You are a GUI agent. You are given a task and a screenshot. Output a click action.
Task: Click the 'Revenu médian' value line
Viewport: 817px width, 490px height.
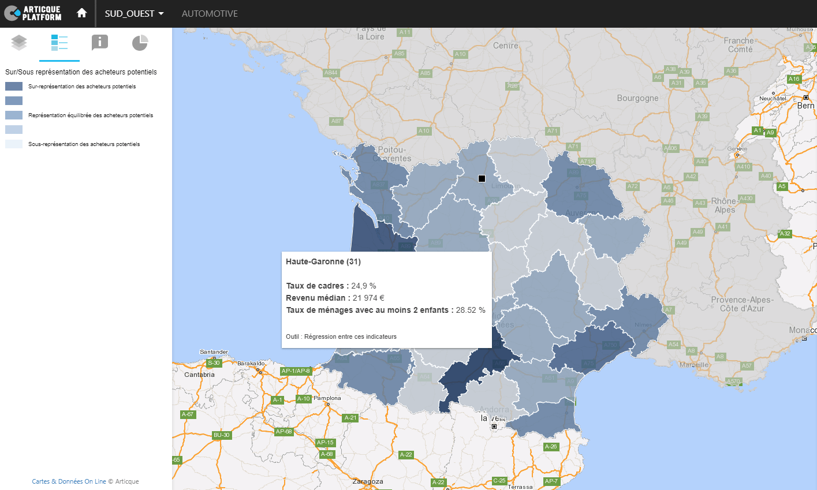335,298
